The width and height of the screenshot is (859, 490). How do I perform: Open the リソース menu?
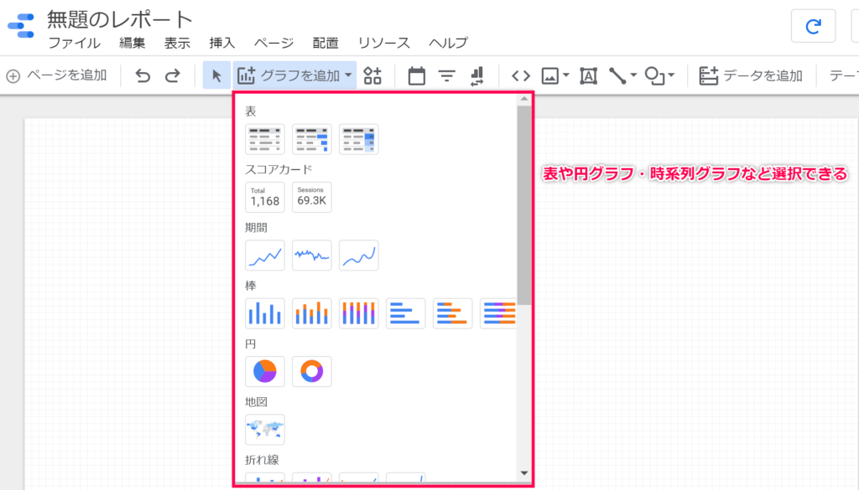[x=384, y=43]
